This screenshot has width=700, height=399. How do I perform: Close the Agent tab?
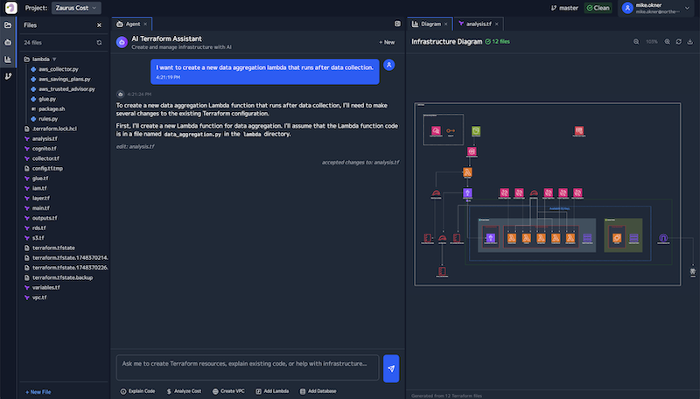tap(145, 24)
